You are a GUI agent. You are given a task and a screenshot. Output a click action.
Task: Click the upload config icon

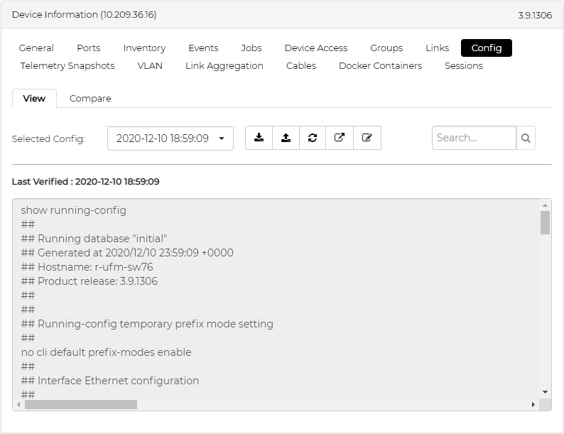click(x=286, y=138)
